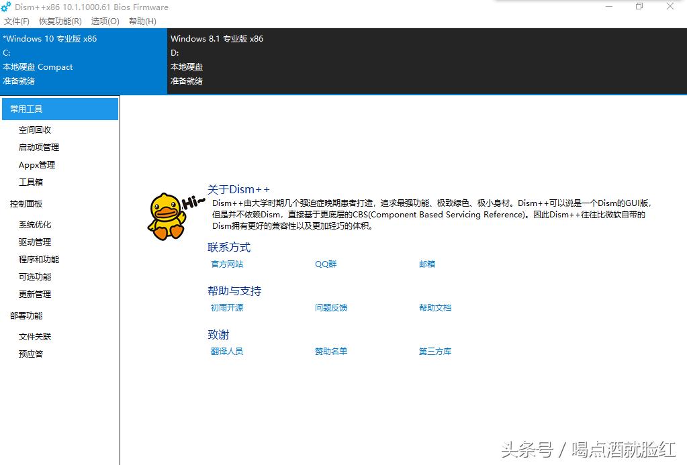Screen dimensions: 687x465
Task: Collapse the 控制面板 section header
Action: [x=26, y=203]
